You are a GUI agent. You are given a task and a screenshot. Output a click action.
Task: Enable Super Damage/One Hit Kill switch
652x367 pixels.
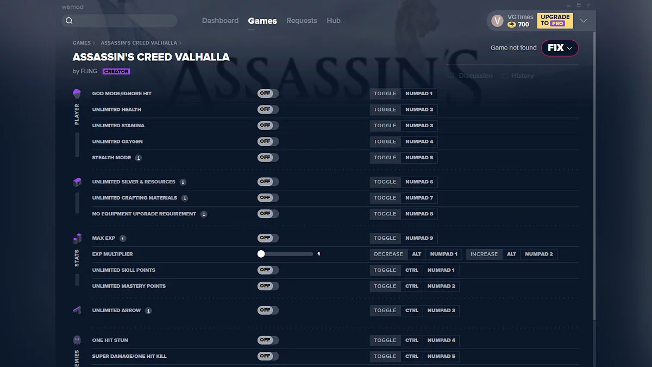tap(268, 356)
